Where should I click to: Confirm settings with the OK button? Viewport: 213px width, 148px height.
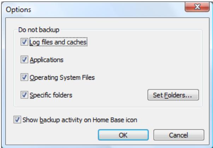point(123,135)
